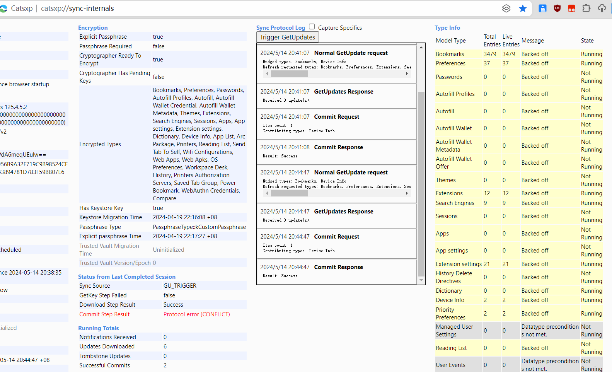Click the protocol log vertical scrollbar thumb

point(421,184)
